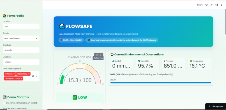
Task: Open the edit pencil icon in the header
Action: click(212, 5)
